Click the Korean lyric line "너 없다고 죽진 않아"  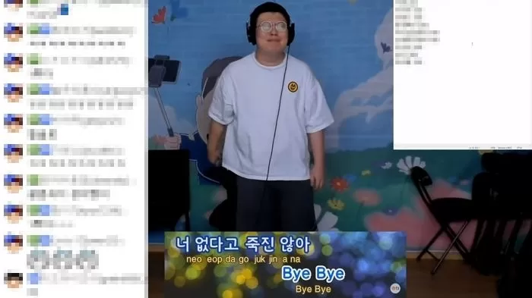pyautogui.click(x=243, y=244)
